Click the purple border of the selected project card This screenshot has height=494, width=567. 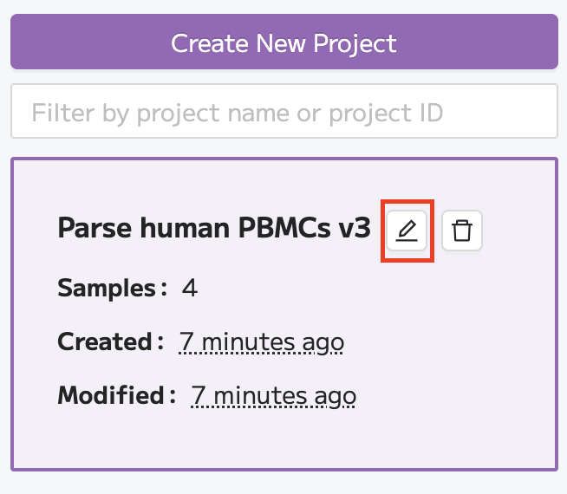(284, 159)
